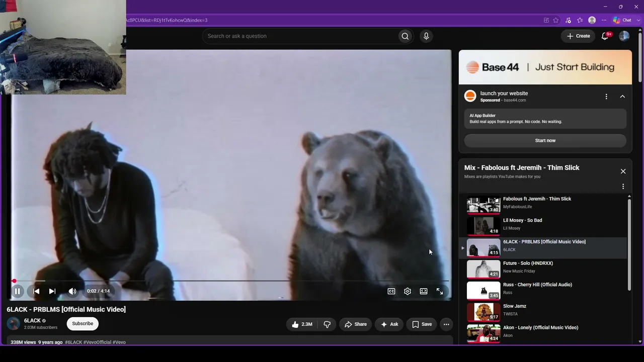Go to the previous video
The height and width of the screenshot is (362, 644).
36,291
